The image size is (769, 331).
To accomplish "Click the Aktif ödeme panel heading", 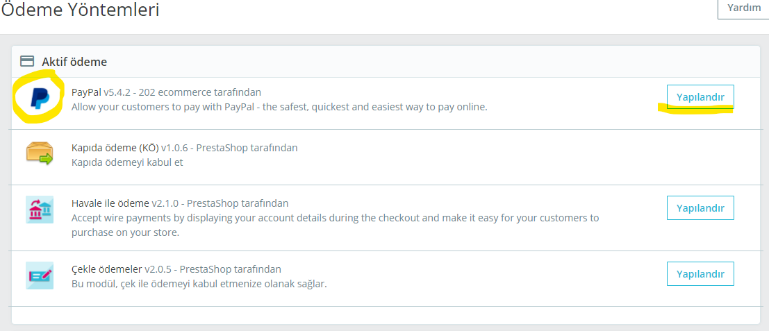I will (74, 62).
